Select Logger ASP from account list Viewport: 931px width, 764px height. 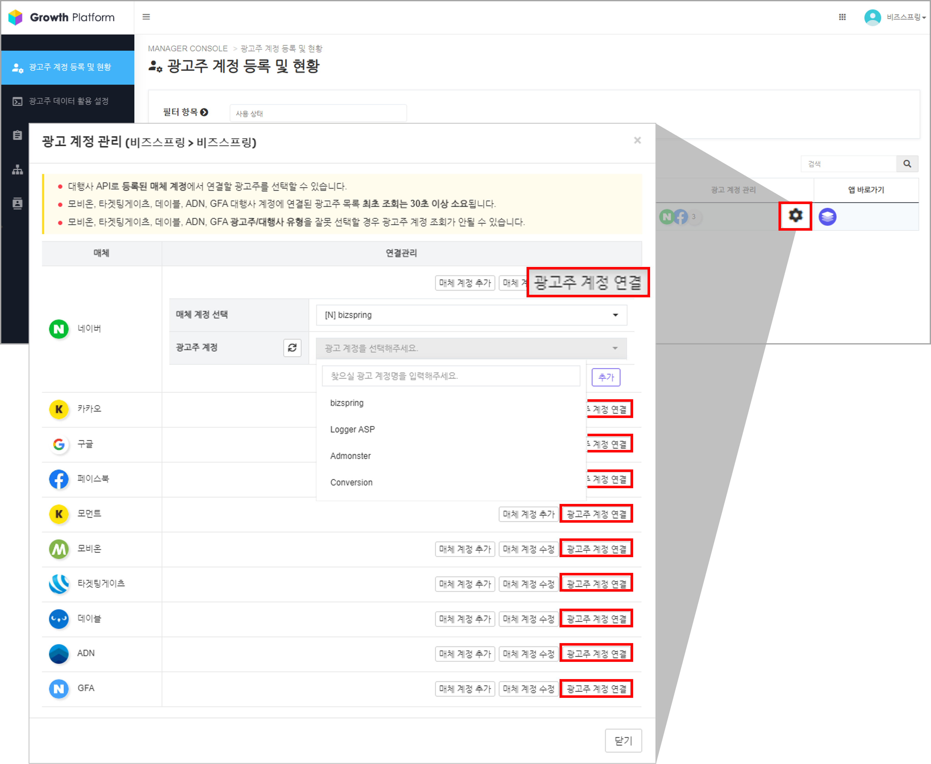coord(352,430)
